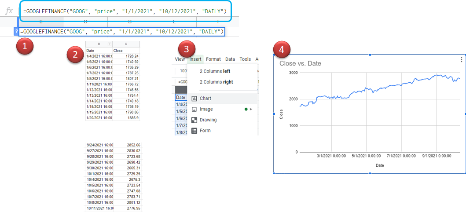Click the 2852.66 close value
This screenshot has height=212, width=466.
(133, 145)
